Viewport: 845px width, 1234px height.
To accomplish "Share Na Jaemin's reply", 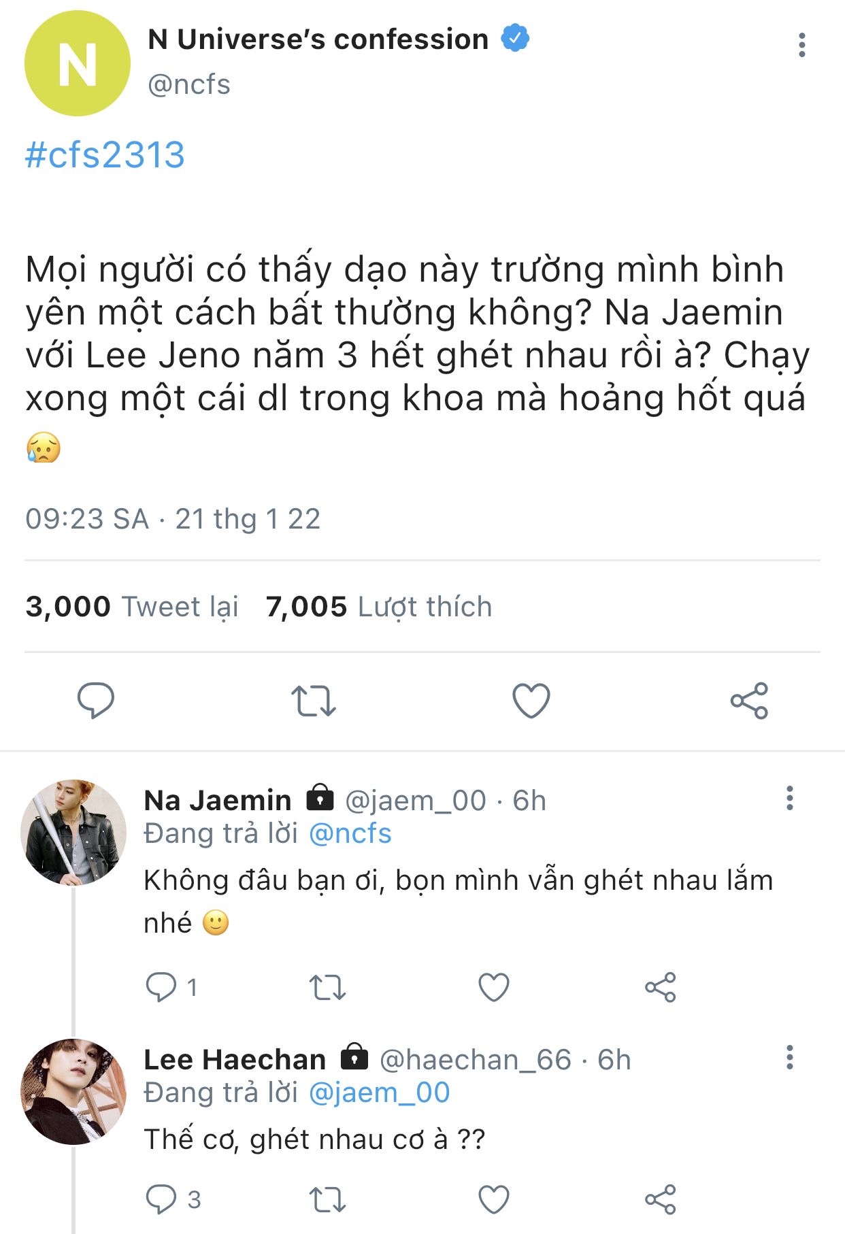I will click(660, 987).
